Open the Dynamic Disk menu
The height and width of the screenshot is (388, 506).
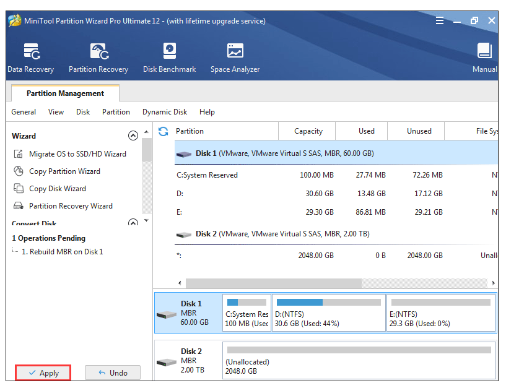pyautogui.click(x=165, y=112)
